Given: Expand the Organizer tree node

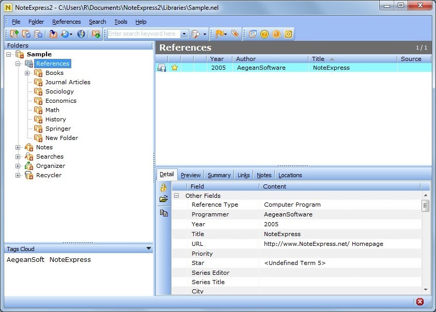Looking at the screenshot, I should tap(18, 166).
